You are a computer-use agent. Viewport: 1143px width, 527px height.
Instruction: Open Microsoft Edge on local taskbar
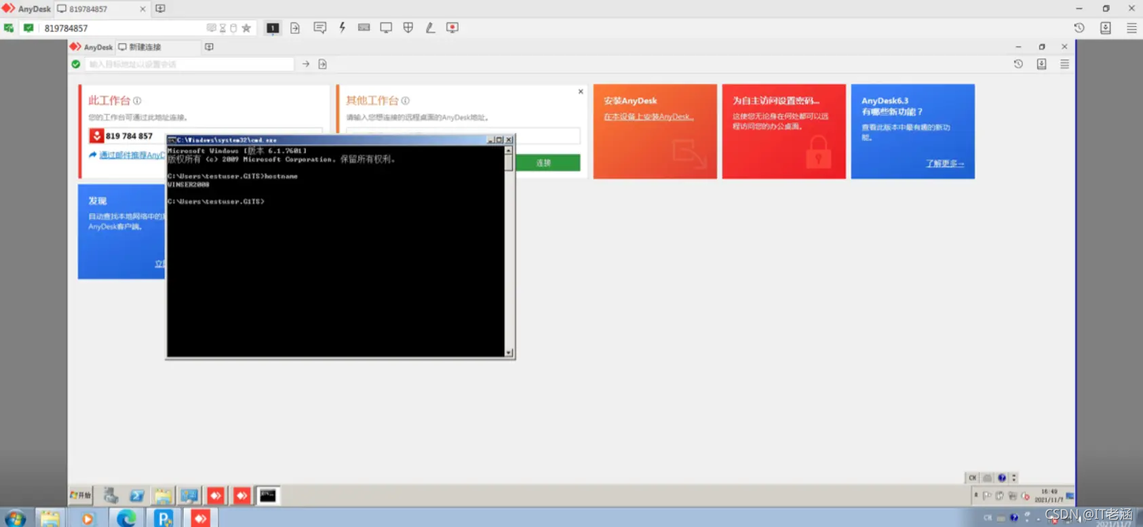click(126, 519)
